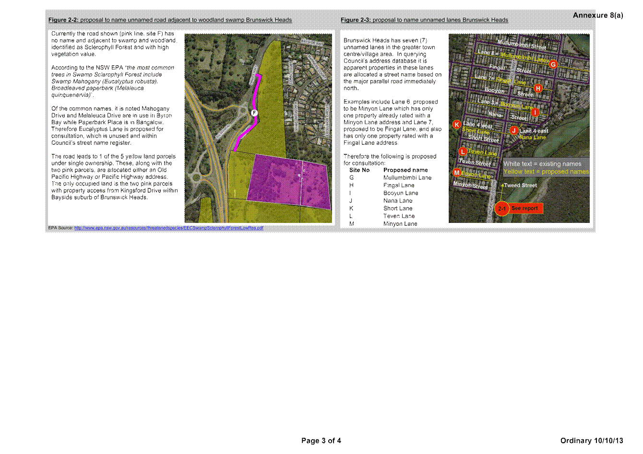Click the Minyon Street map label

coord(471,185)
